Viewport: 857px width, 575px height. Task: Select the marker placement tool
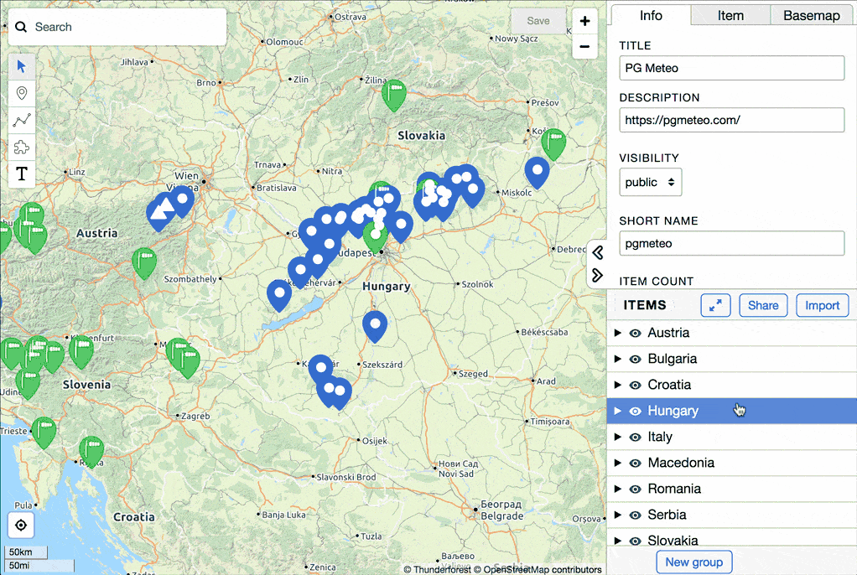tap(21, 93)
